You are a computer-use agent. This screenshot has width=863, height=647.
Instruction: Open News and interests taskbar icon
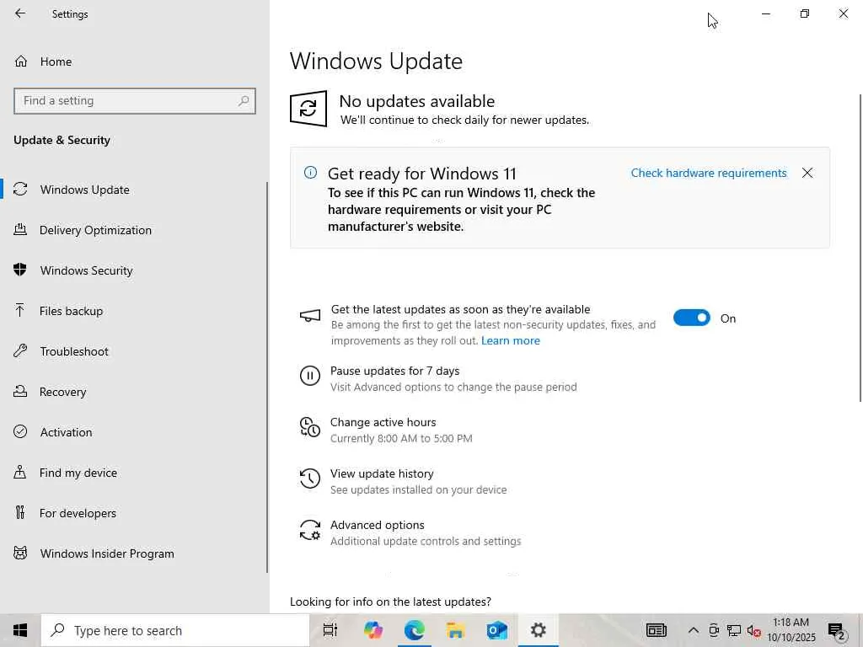[x=656, y=630]
